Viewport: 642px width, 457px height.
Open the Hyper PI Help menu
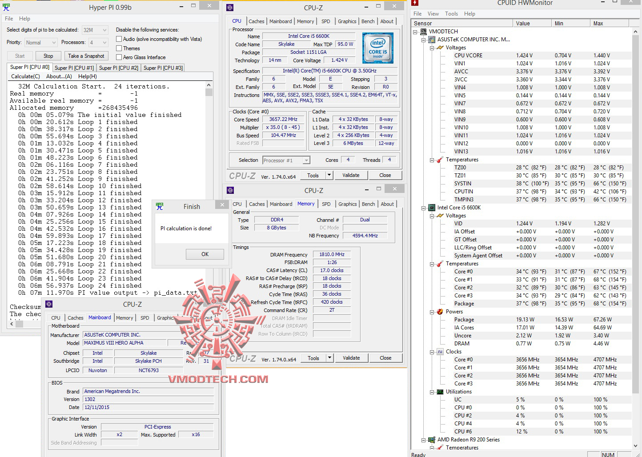pyautogui.click(x=25, y=19)
